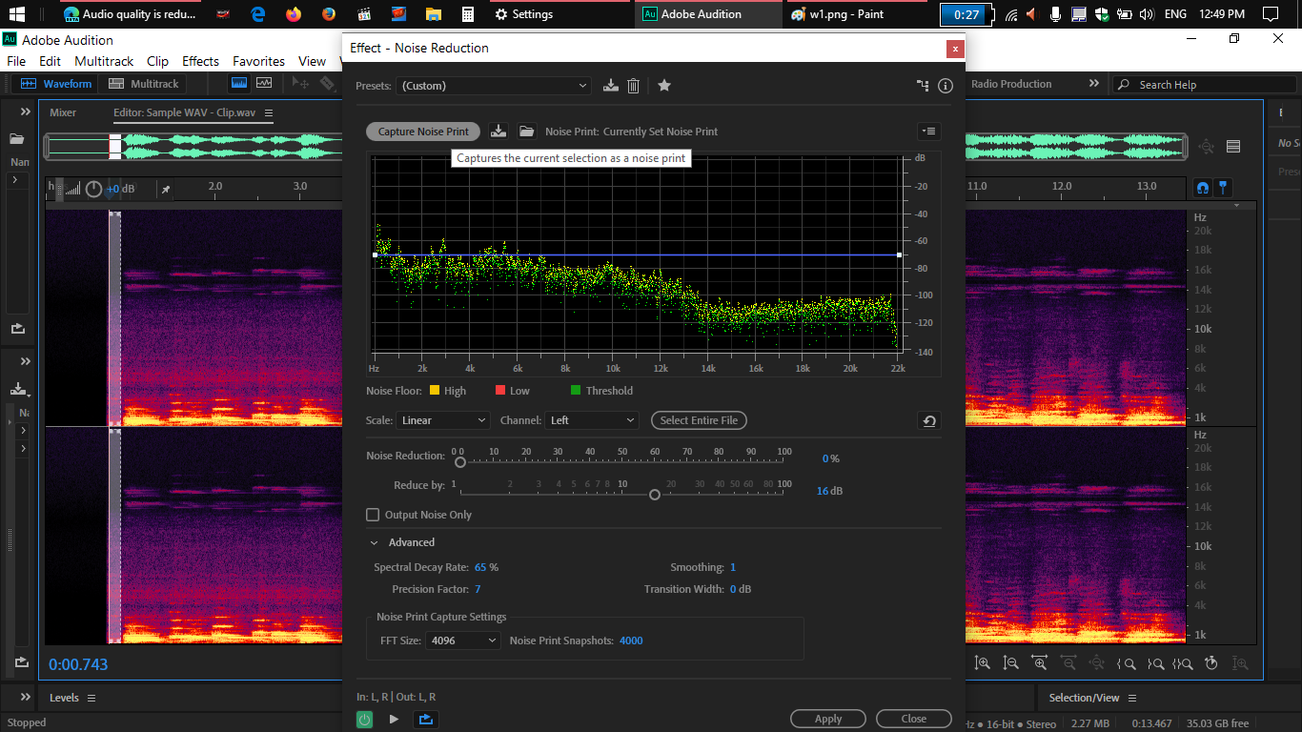The height and width of the screenshot is (732, 1302).
Task: Open the Favorites menu
Action: tap(258, 61)
